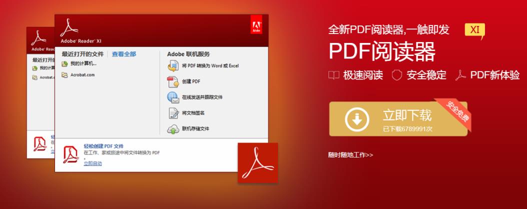Select the 创建 PDF service
Image resolution: width=527 pixels, height=209 pixels.
point(191,81)
